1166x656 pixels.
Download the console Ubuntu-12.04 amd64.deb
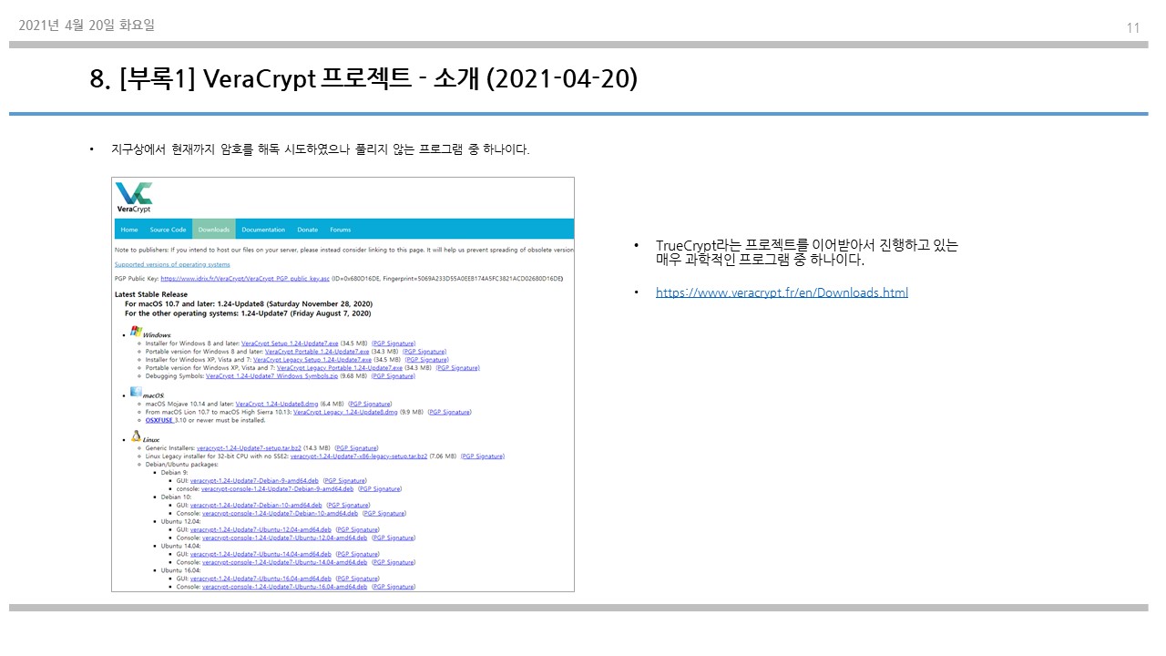click(284, 538)
